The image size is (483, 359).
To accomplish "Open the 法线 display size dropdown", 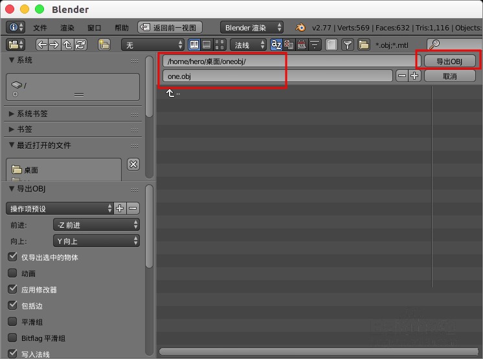I will [248, 45].
